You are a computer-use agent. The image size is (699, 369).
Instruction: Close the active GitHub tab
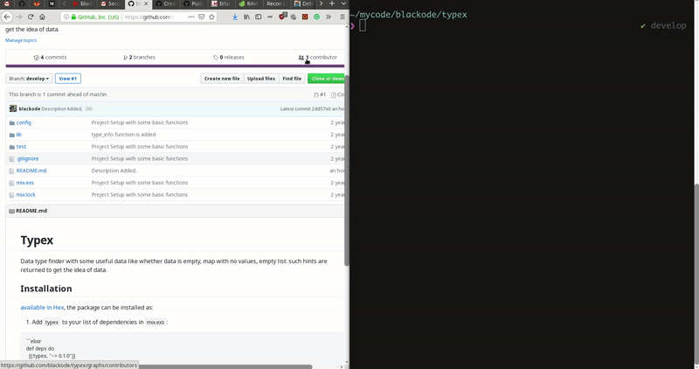point(146,3)
